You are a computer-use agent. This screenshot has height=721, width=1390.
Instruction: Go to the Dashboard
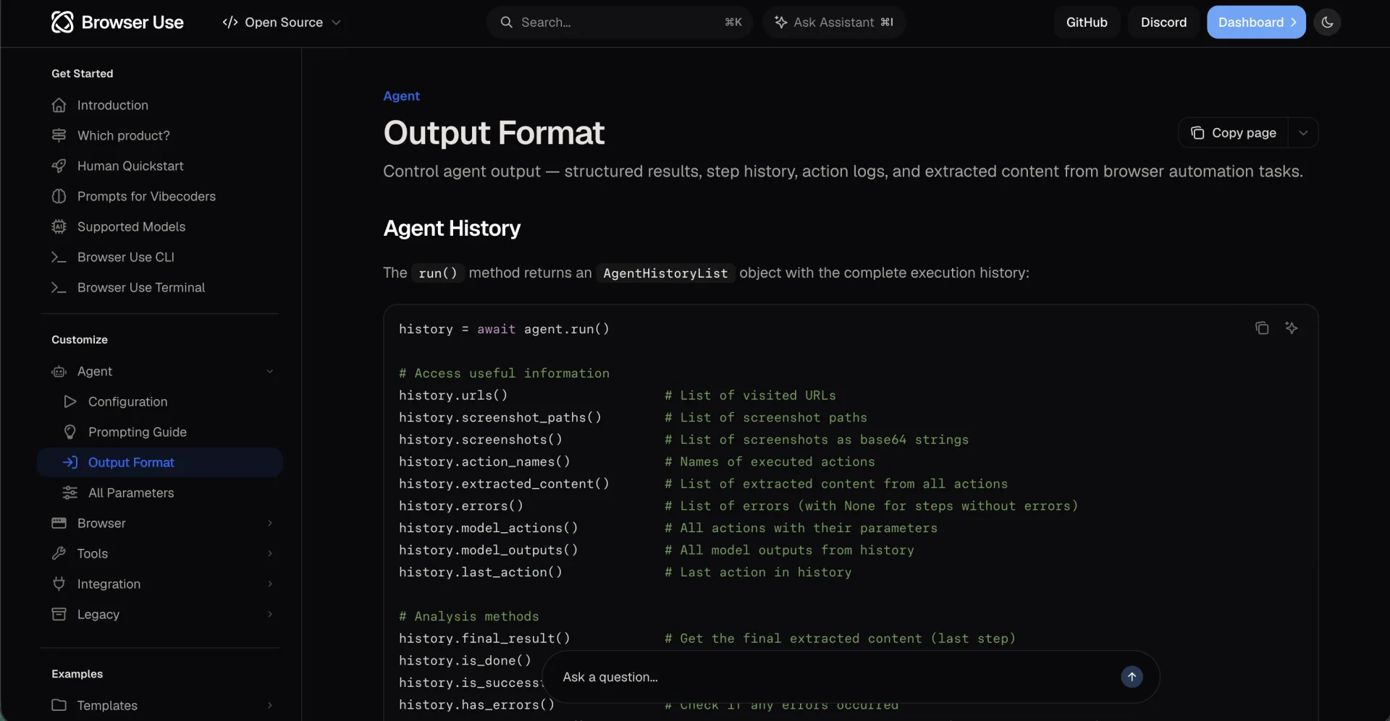point(1256,22)
